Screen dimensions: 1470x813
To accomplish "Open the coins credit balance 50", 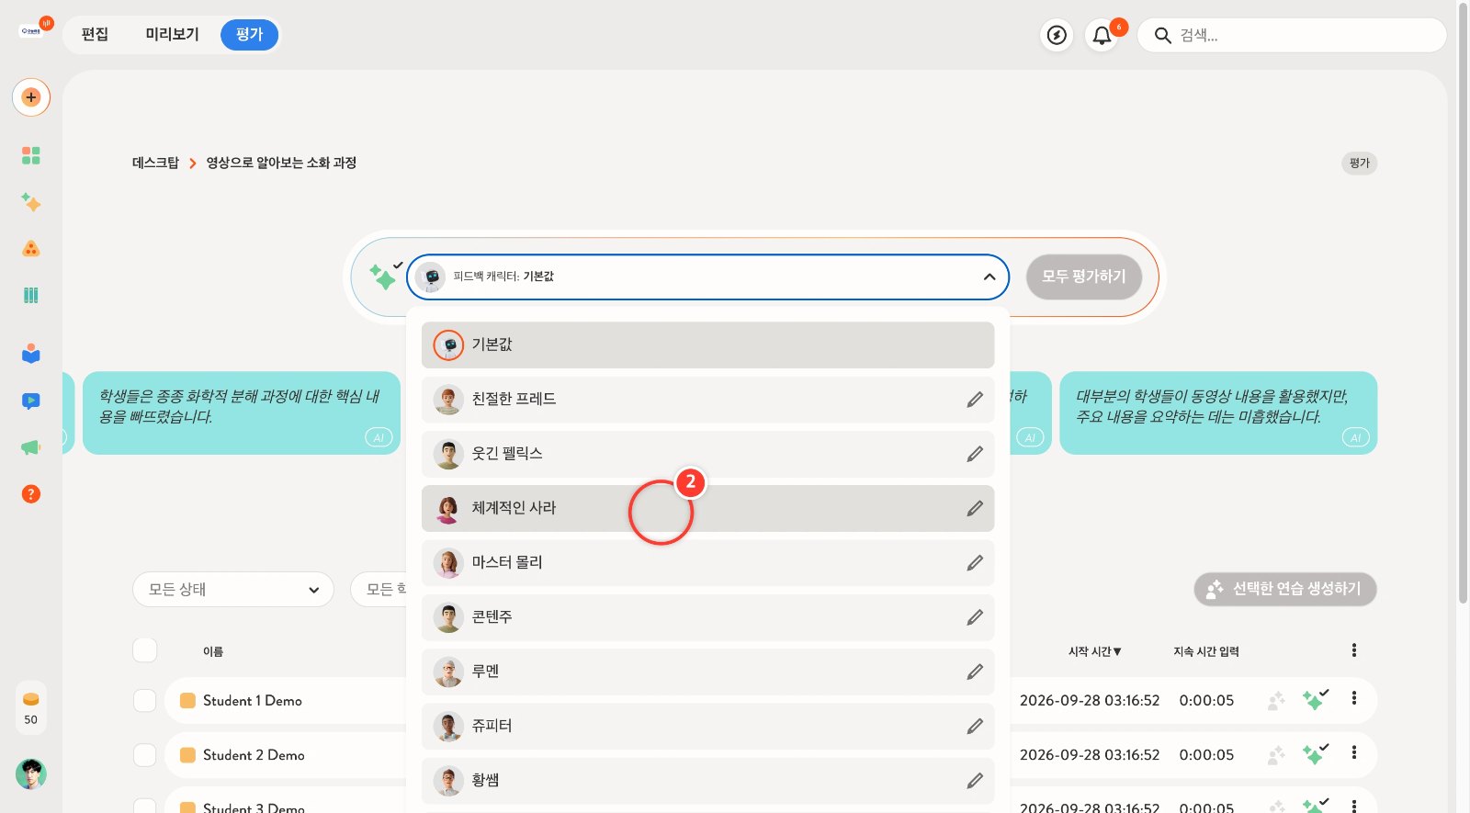I will point(31,708).
